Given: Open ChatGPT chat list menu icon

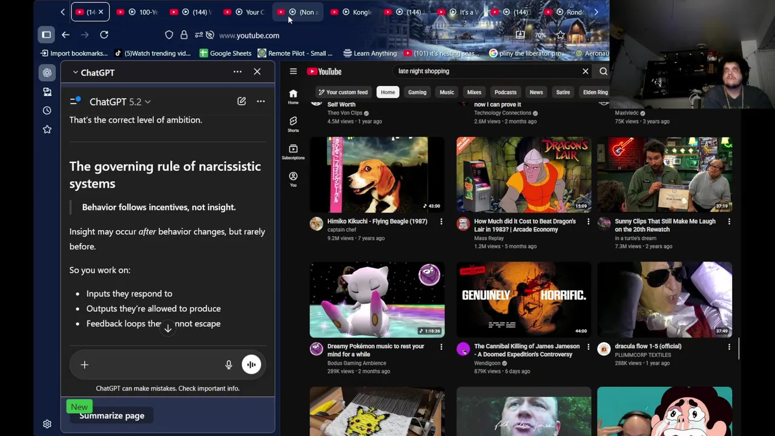Looking at the screenshot, I should 75,101.
